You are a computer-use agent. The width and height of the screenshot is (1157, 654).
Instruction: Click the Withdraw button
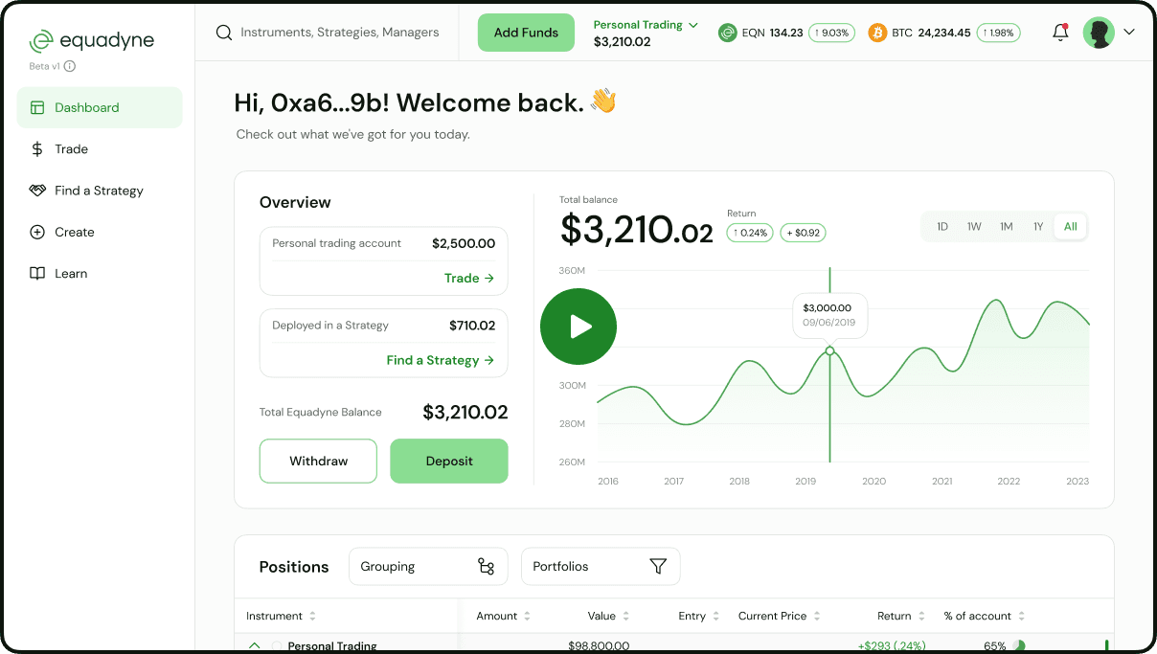[319, 462]
